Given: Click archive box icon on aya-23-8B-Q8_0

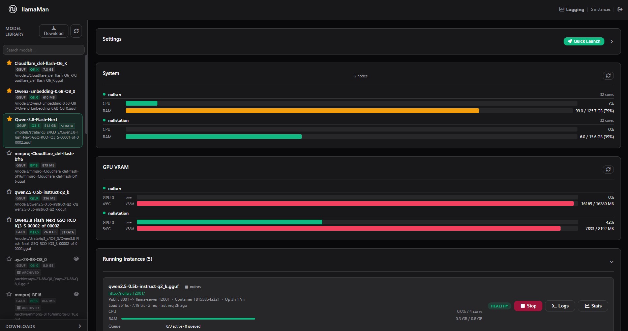Looking at the screenshot, I should click(76, 259).
